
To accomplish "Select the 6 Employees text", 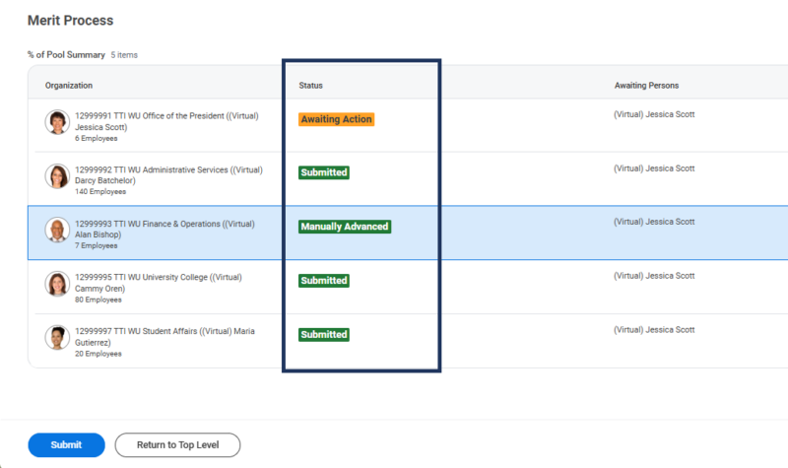I will [96, 138].
